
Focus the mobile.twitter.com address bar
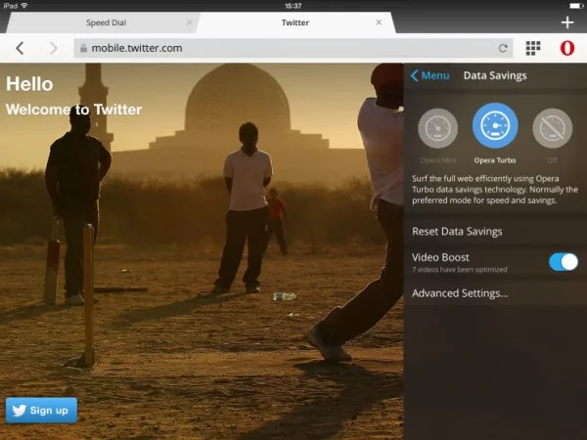(x=293, y=48)
